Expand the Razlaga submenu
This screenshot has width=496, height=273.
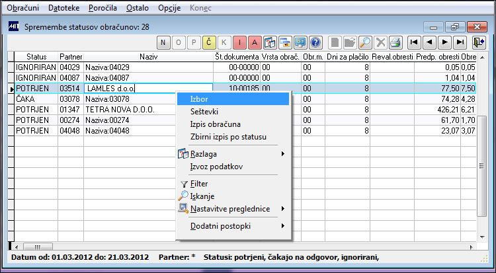click(x=233, y=154)
